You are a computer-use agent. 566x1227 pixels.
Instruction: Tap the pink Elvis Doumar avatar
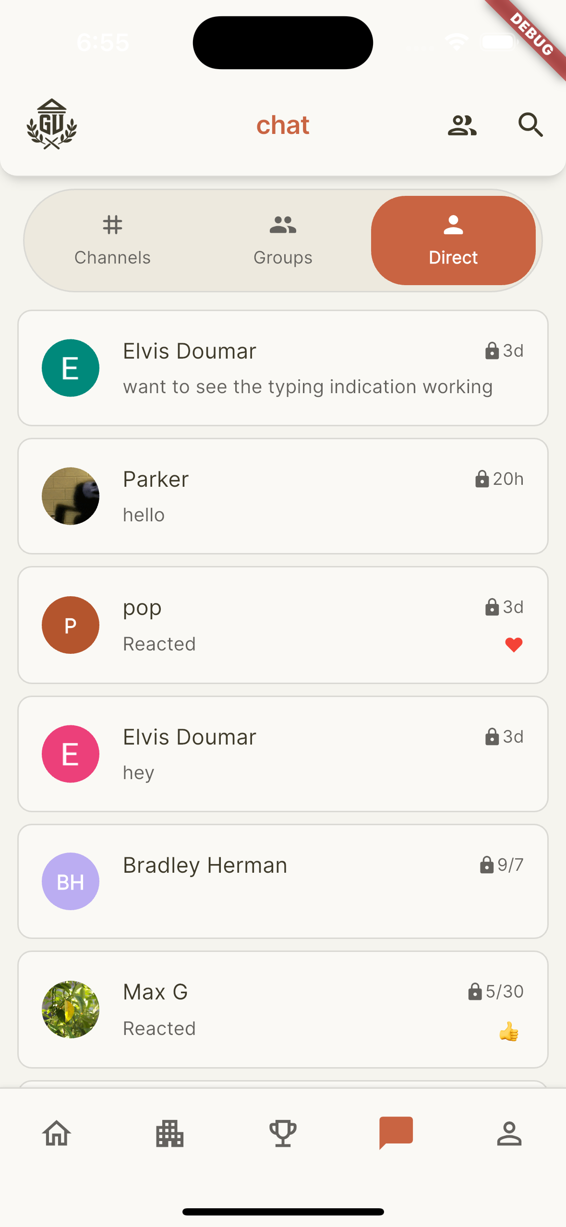pyautogui.click(x=71, y=754)
